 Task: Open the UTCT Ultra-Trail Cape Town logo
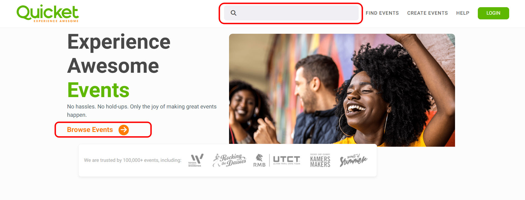click(x=287, y=160)
